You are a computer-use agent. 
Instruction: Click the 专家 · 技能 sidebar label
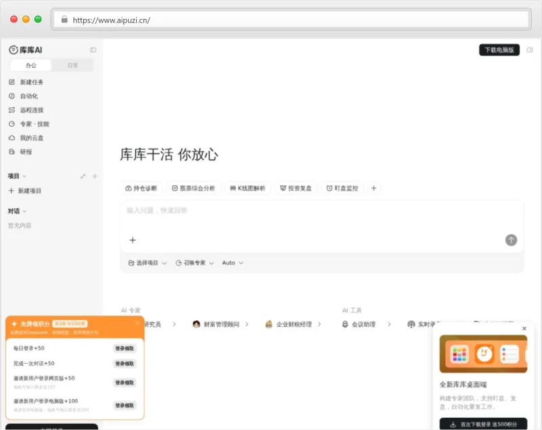click(35, 123)
